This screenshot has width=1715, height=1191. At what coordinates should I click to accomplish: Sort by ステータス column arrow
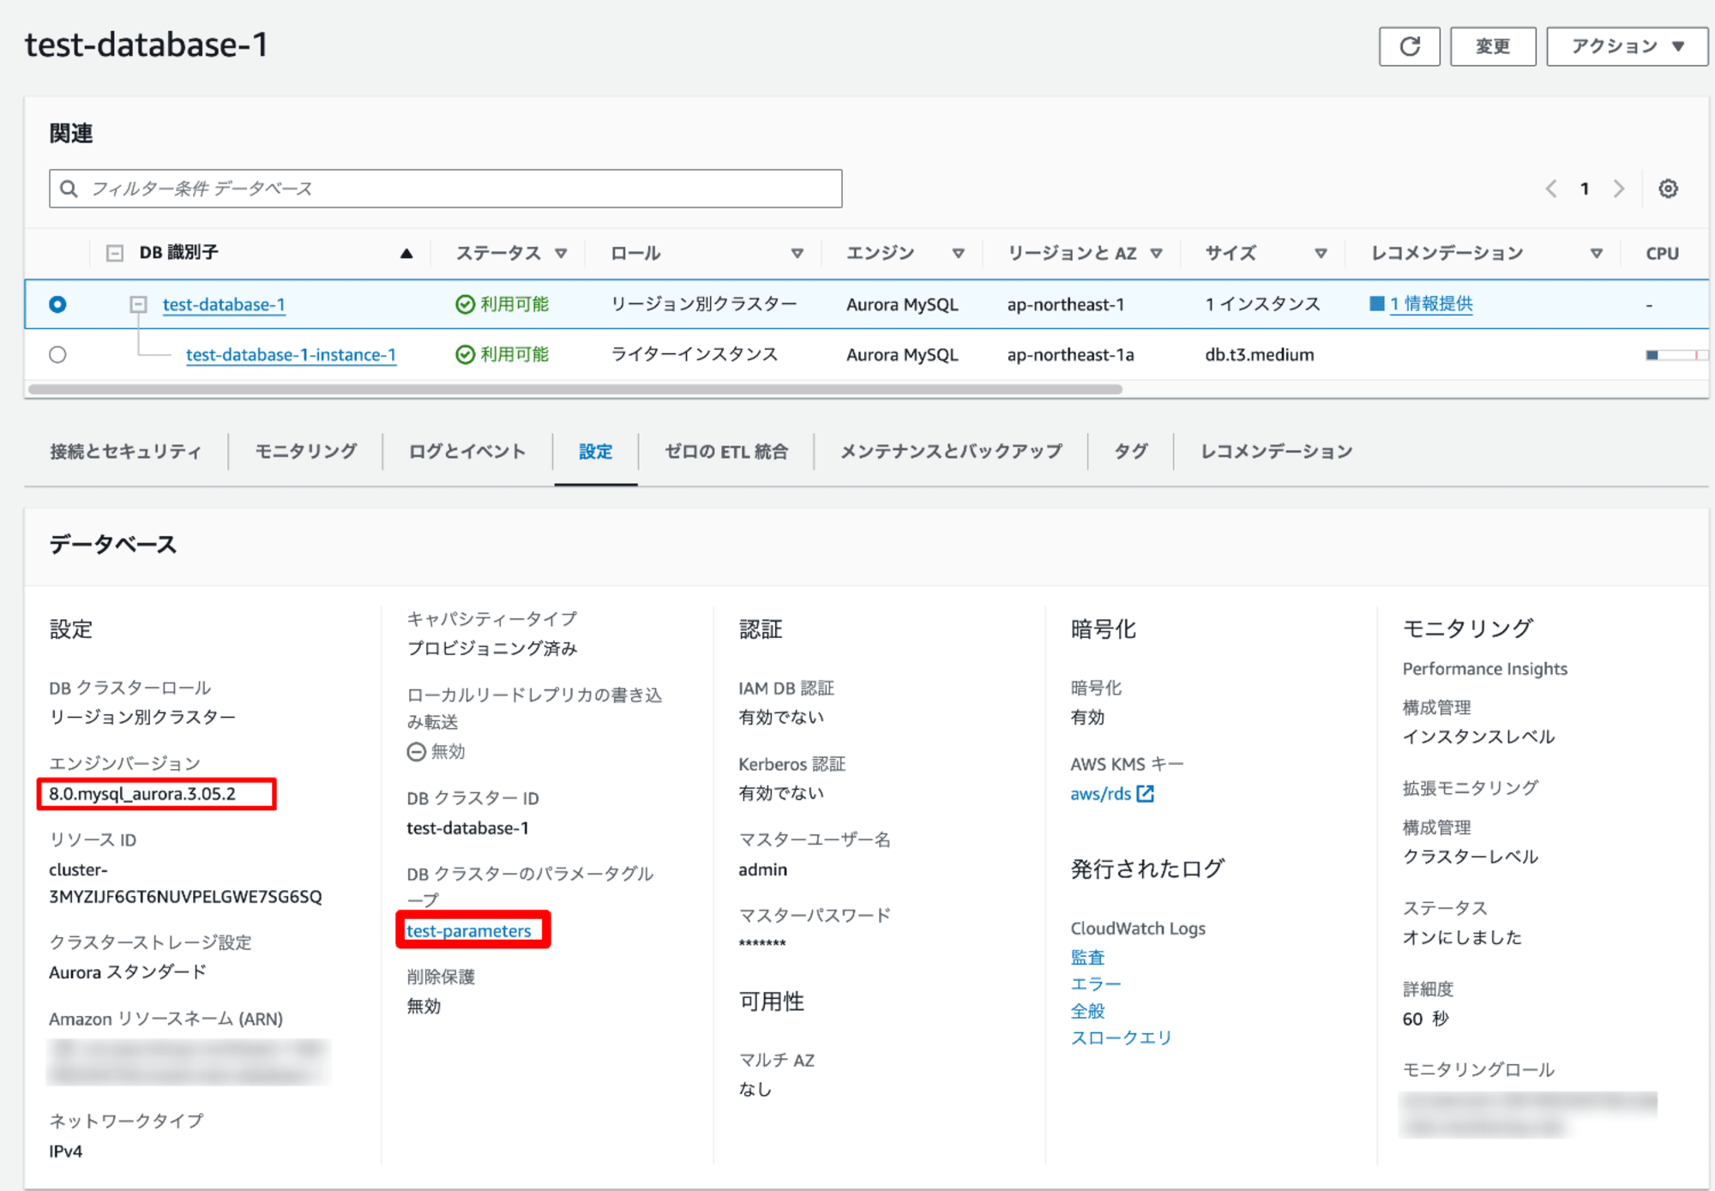click(561, 254)
